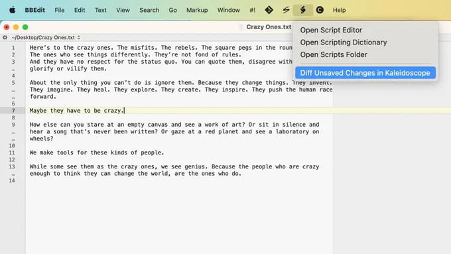
Task: Click the document proxy icon in title bar
Action: [x=241, y=27]
